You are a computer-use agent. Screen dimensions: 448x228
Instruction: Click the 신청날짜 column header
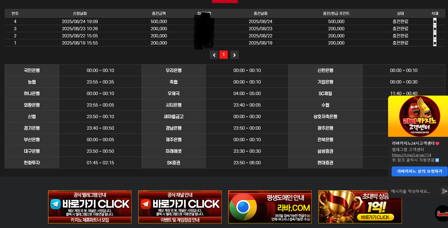point(80,13)
